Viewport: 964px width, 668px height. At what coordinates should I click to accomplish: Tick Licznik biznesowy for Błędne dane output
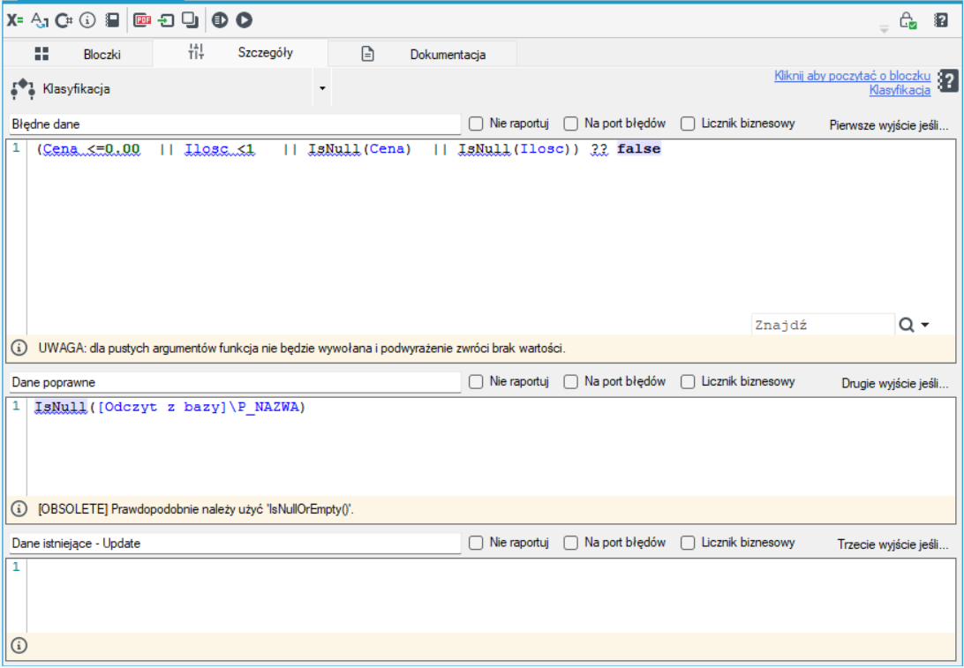point(688,124)
